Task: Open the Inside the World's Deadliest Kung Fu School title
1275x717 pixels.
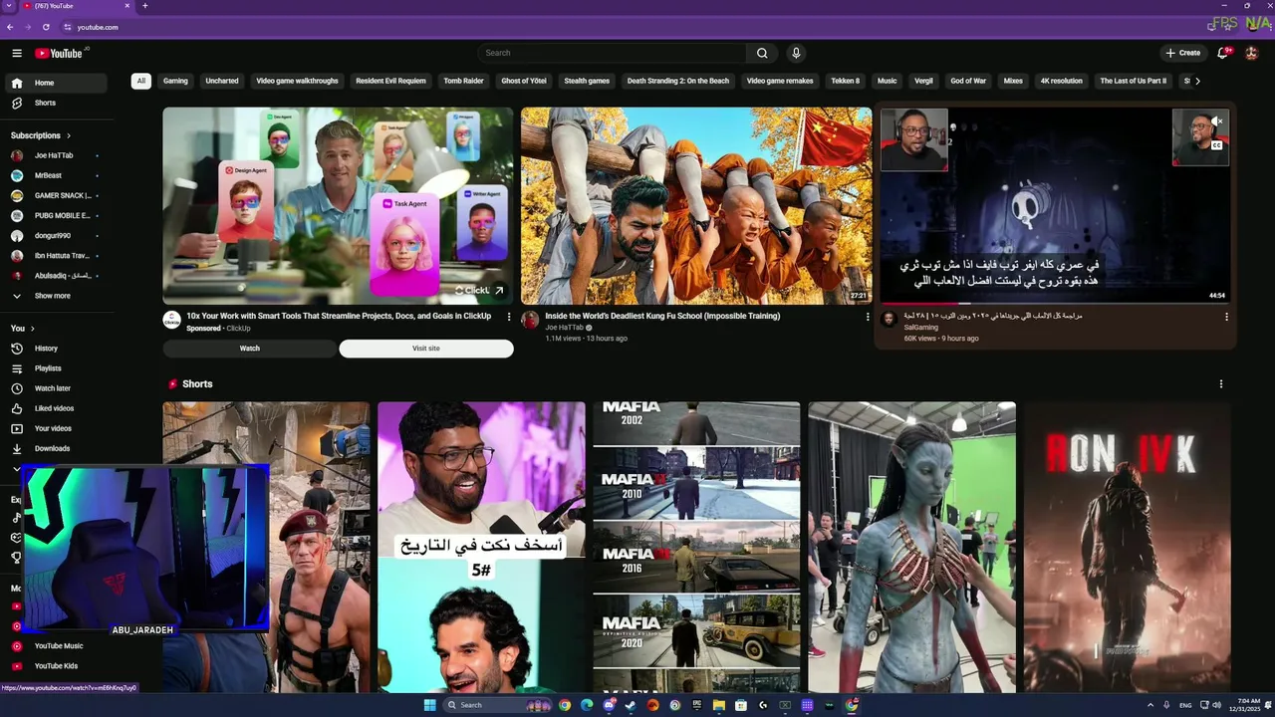Action: pyautogui.click(x=662, y=316)
